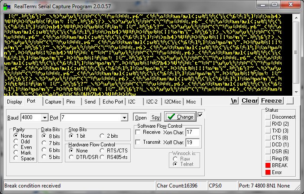Screen dimensions: 304x194
Task: Select the Telnet Winsock option
Action: 183,164
